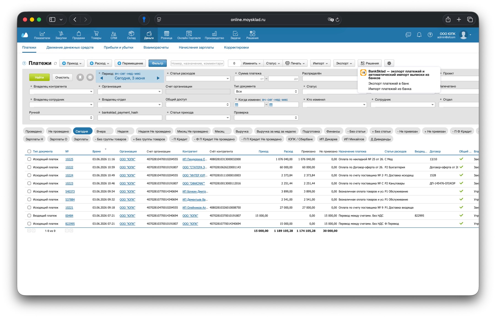Open the Решения section in top bar
This screenshot has height=318, width=496.
pos(252,35)
